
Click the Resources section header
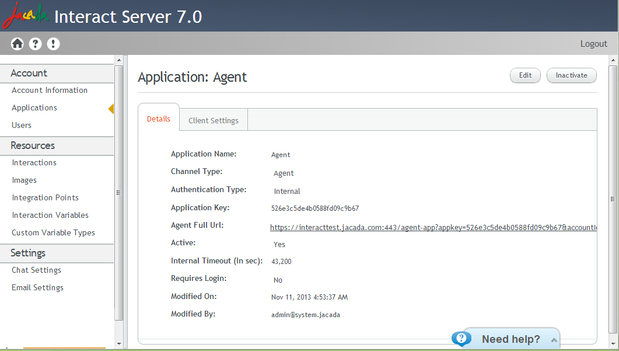57,146
